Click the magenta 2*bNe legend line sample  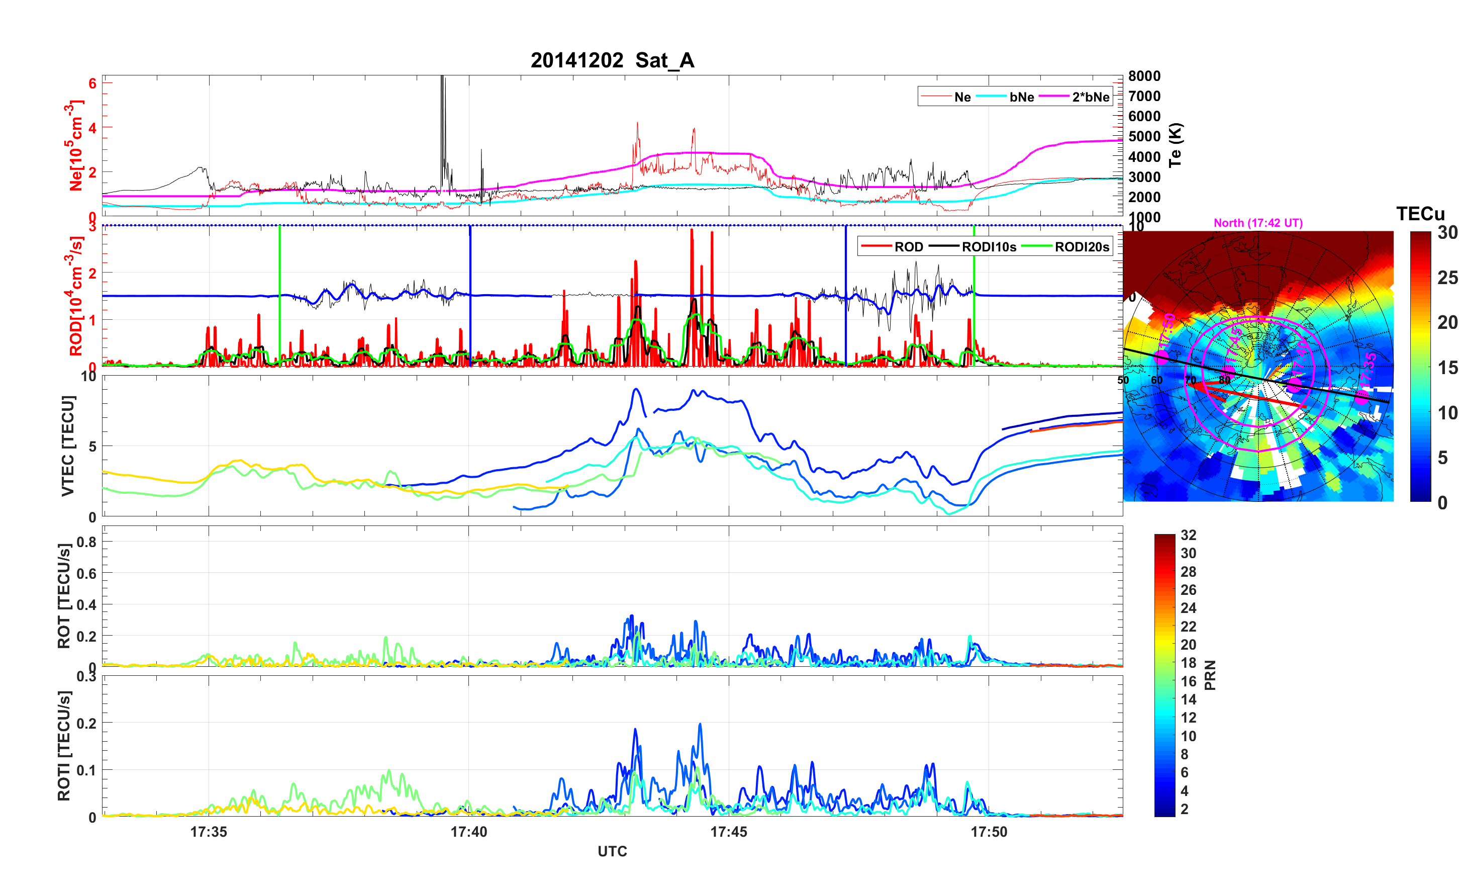[x=1053, y=97]
